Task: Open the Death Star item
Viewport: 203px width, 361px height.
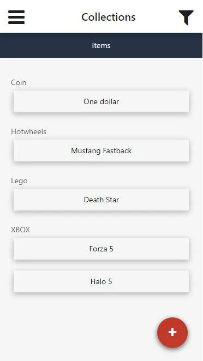Action: [x=101, y=200]
